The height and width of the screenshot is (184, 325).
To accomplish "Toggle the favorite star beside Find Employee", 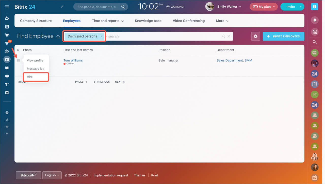I will pyautogui.click(x=58, y=36).
